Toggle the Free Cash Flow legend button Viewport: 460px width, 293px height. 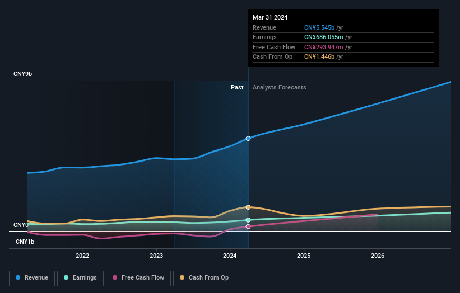pos(138,278)
